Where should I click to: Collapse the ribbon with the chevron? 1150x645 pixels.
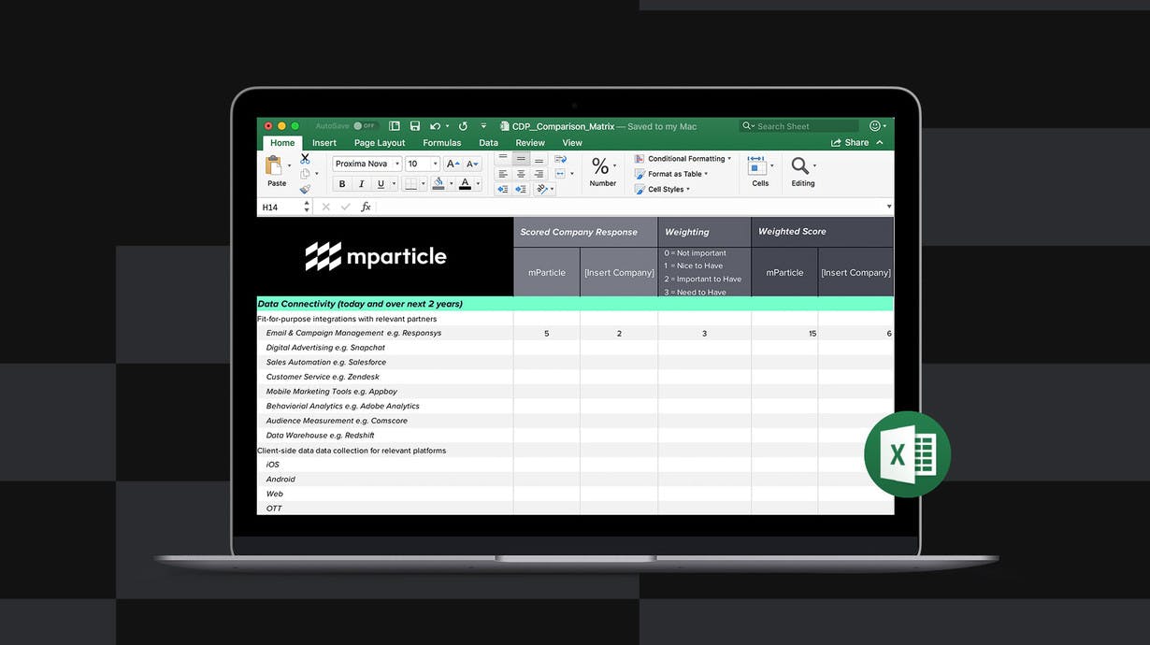tap(880, 143)
